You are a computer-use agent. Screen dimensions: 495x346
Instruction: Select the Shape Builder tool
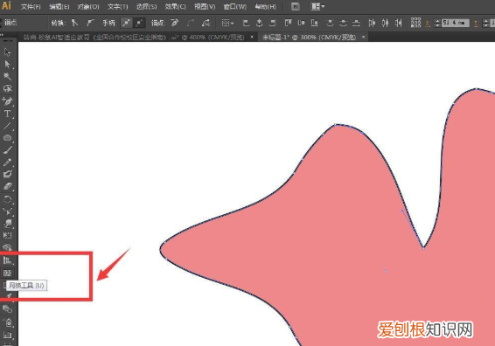(7, 247)
